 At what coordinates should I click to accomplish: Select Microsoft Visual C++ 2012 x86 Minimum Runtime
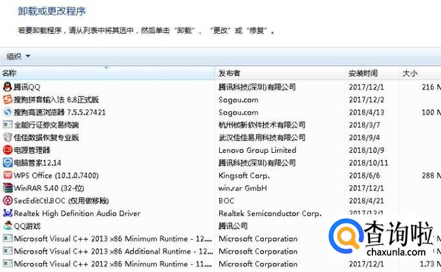[113, 264]
